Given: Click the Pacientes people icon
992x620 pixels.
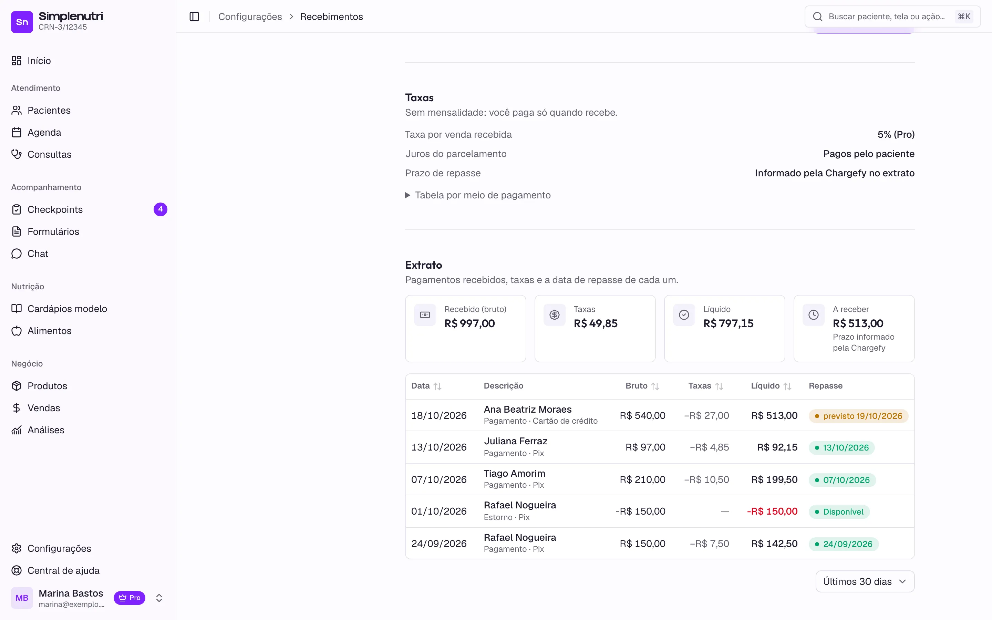Looking at the screenshot, I should [x=17, y=110].
